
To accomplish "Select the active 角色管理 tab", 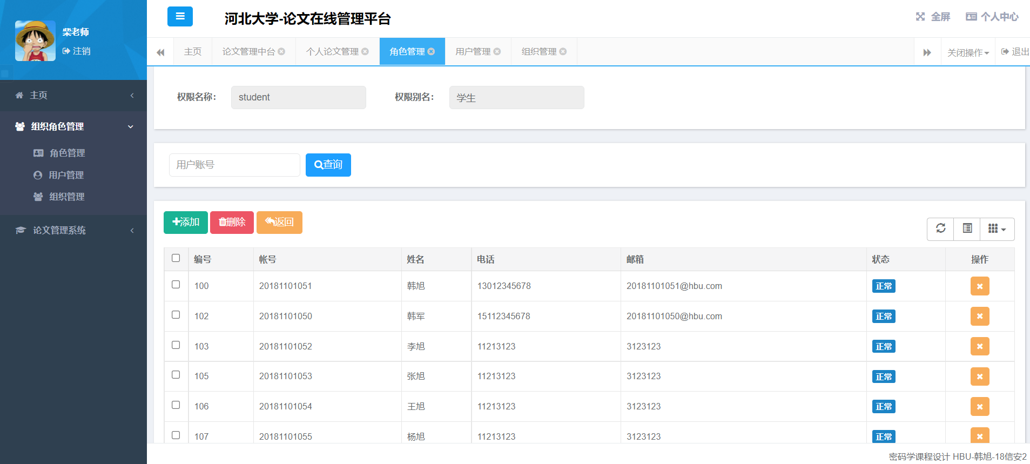I will pos(407,51).
